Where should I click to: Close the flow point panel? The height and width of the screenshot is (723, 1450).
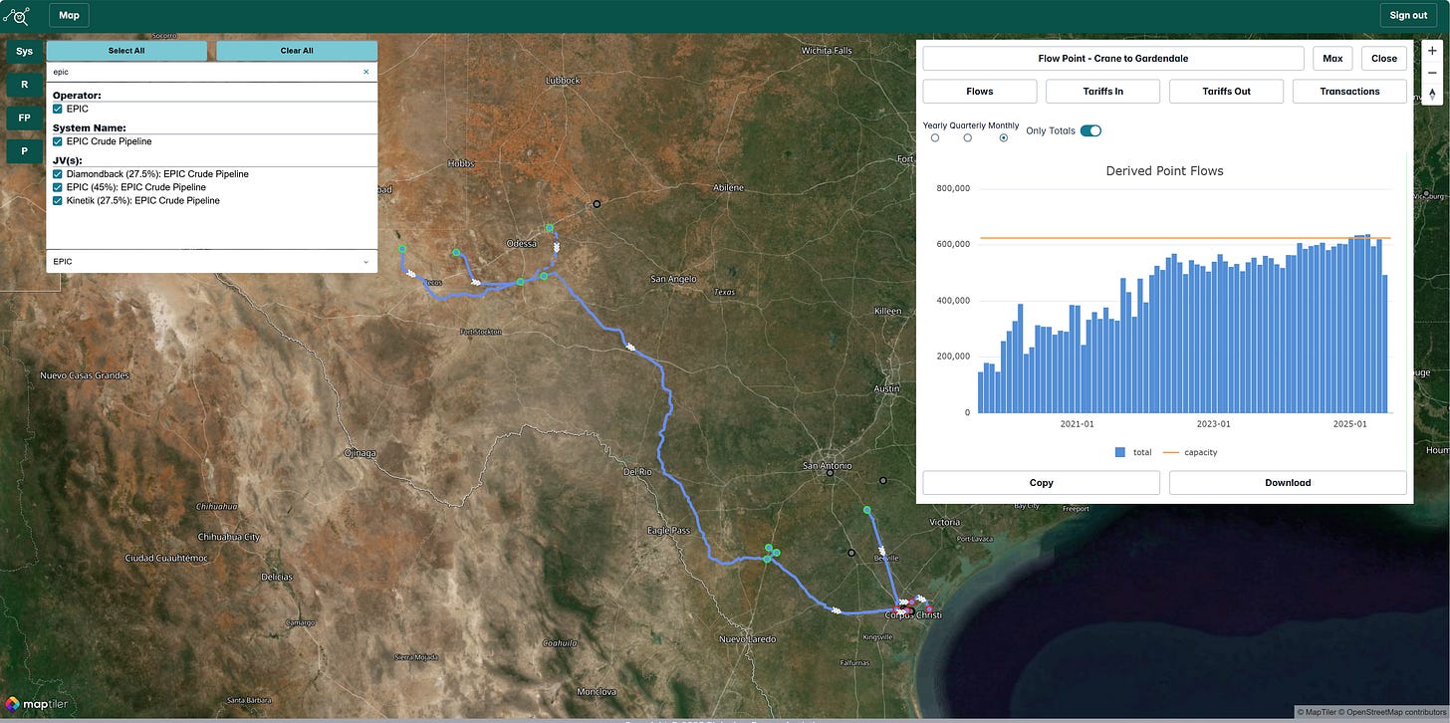tap(1384, 58)
